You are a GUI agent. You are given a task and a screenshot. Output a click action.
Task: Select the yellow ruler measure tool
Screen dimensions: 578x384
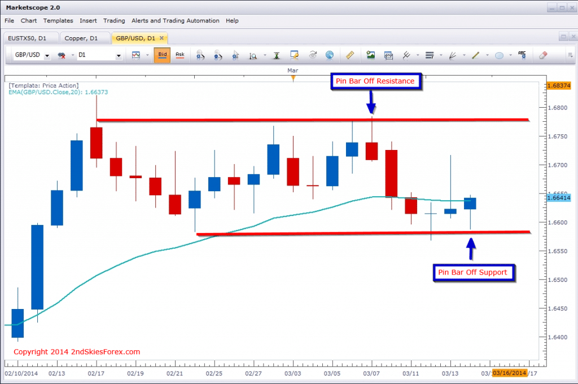[350, 55]
